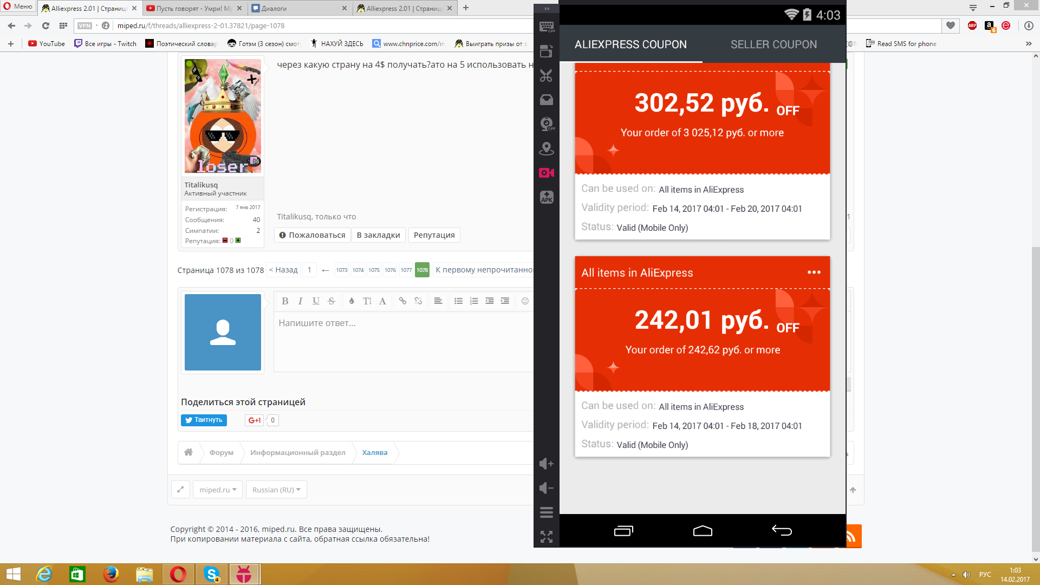Screen dimensions: 1040x585
Task: Open the smilies picker in editor
Action: click(x=525, y=301)
